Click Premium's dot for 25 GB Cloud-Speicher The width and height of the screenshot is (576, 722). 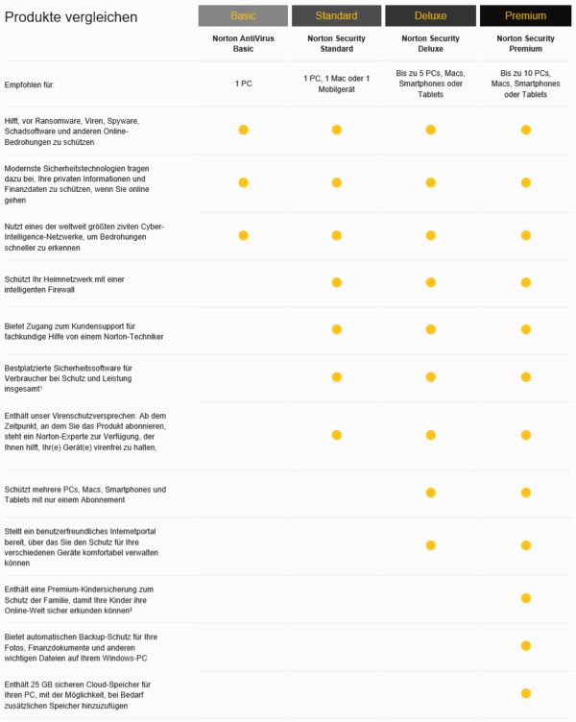525,692
